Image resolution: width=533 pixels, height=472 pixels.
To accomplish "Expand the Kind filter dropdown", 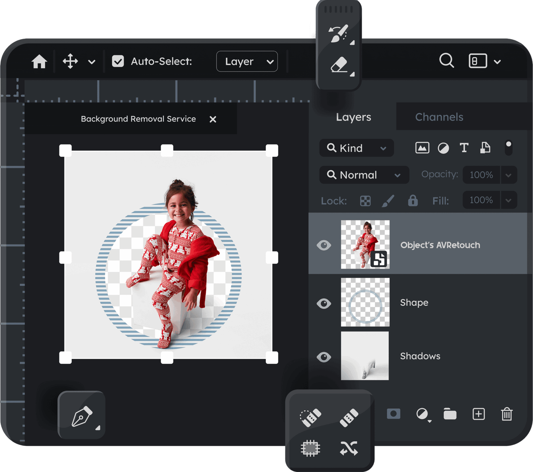I will [x=357, y=148].
